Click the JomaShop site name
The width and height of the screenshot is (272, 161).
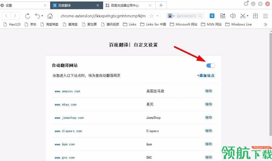click(x=153, y=118)
